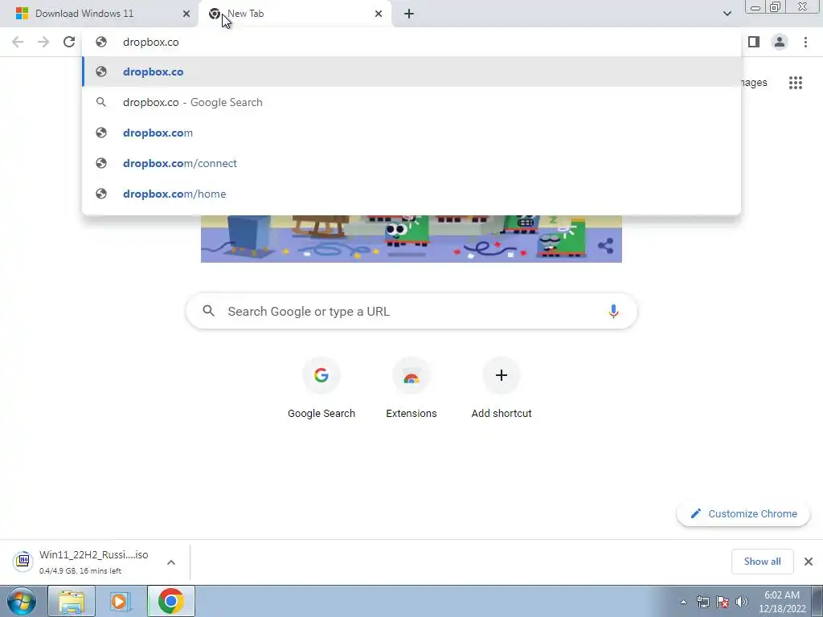Open Windows Start menu orb
Screen dimensions: 823x617
[x=21, y=601]
